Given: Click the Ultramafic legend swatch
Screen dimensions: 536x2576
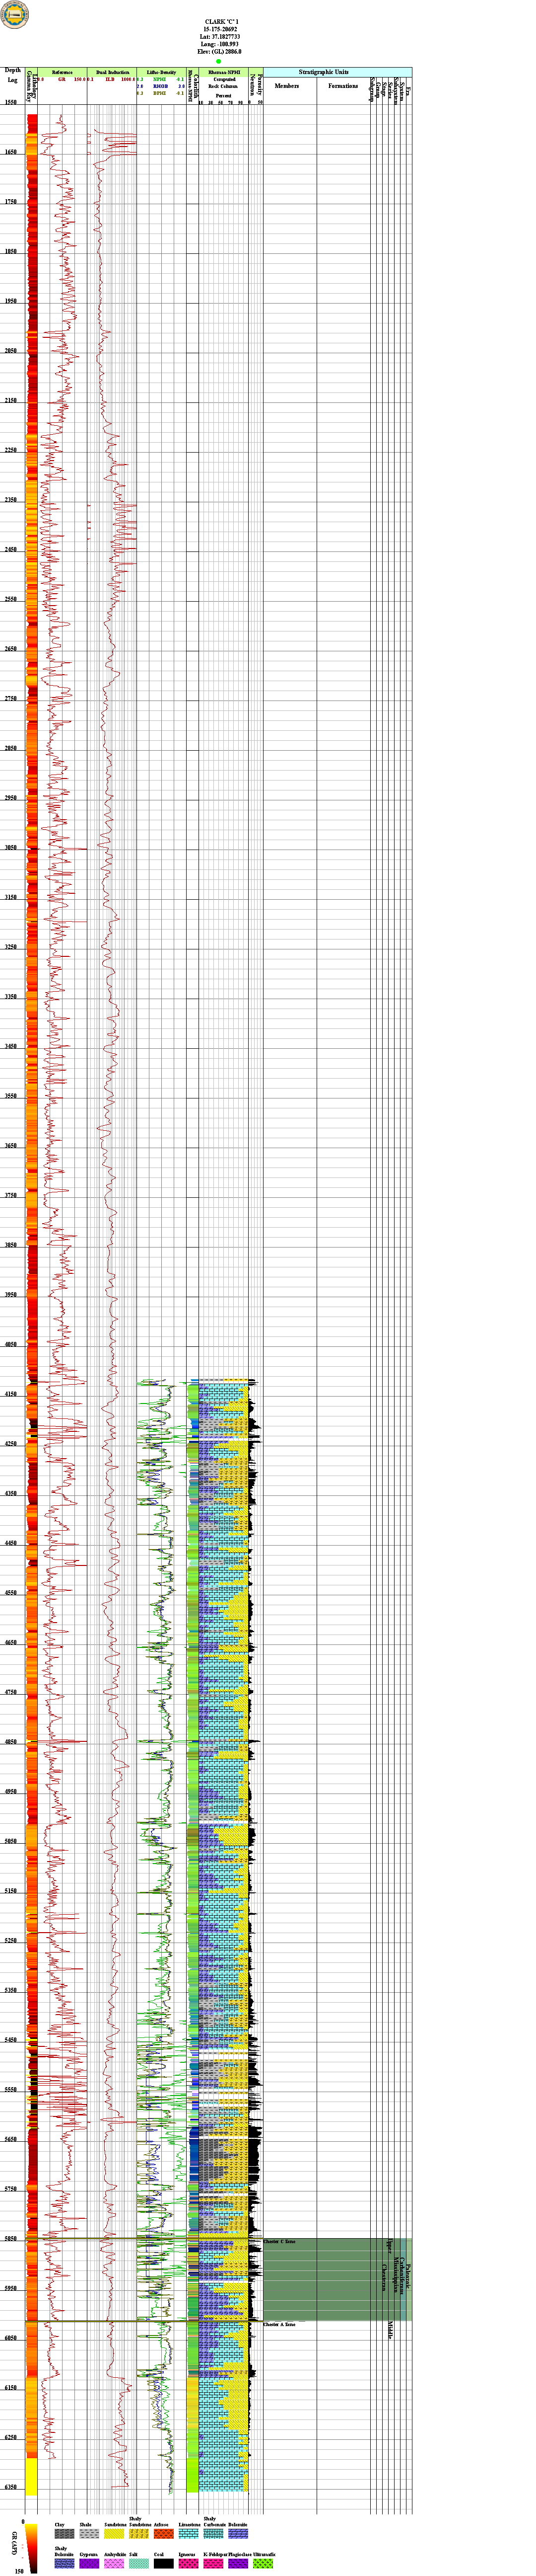Looking at the screenshot, I should click(x=264, y=2563).
